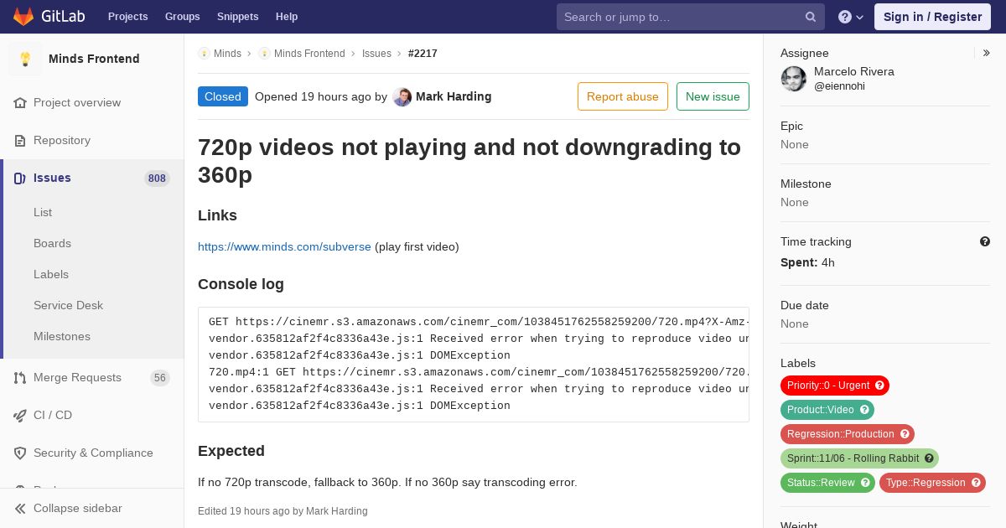
Task: Click the Collapse sidebar chevrons icon
Action: pyautogui.click(x=20, y=508)
